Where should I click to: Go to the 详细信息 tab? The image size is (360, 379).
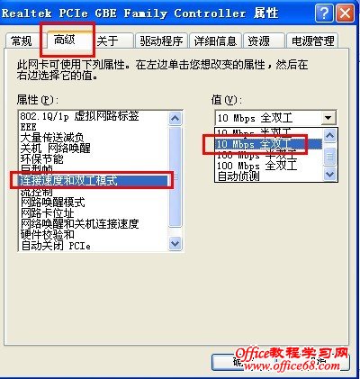[x=215, y=41]
